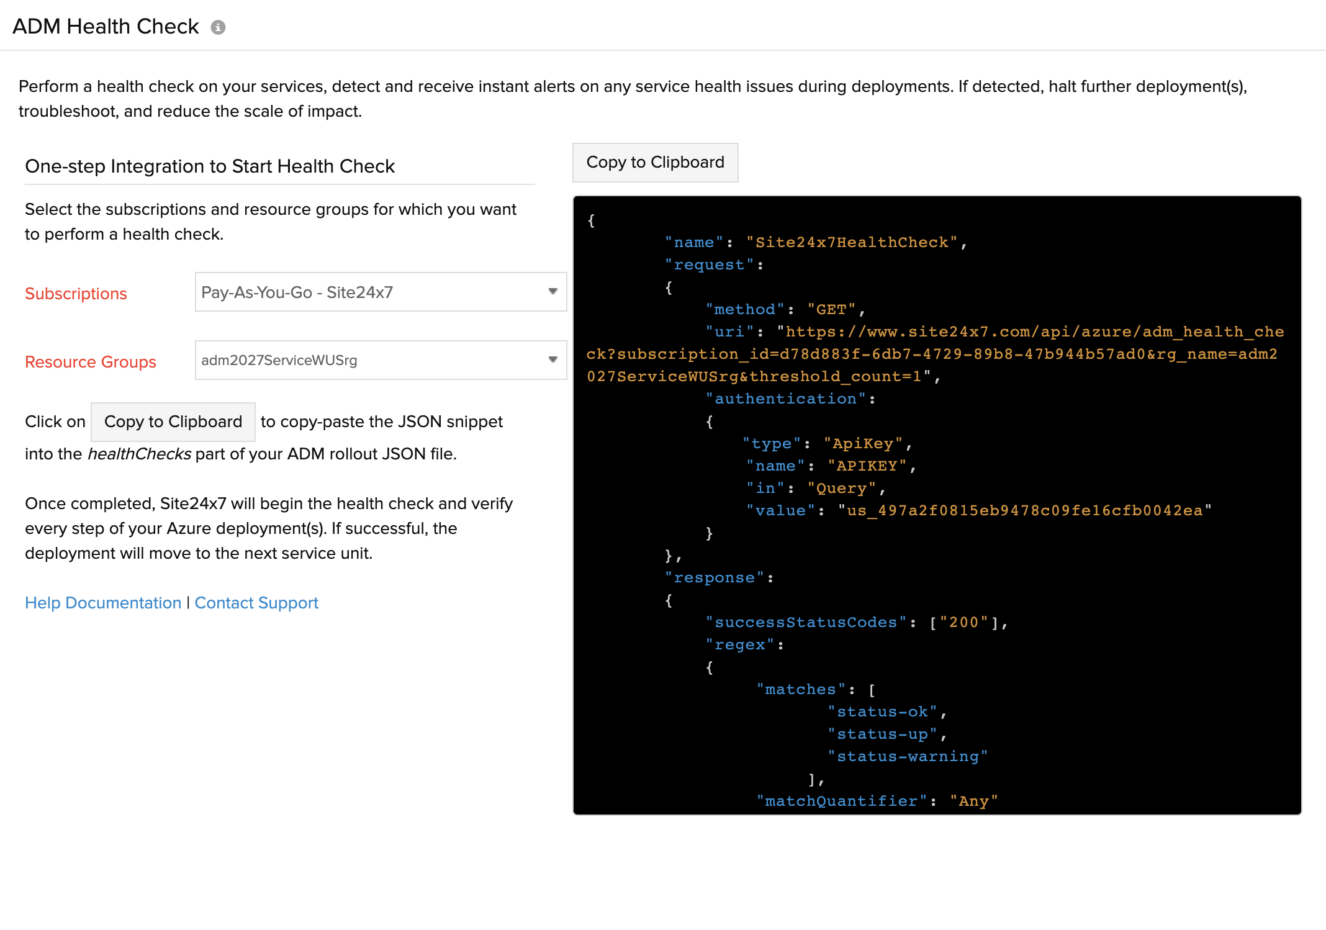Viewport: 1326px width, 930px height.
Task: Click the italic healthChecks word in instructions
Action: pos(139,454)
